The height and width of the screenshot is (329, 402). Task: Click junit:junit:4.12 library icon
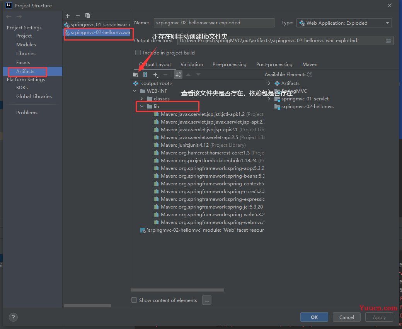(157, 145)
